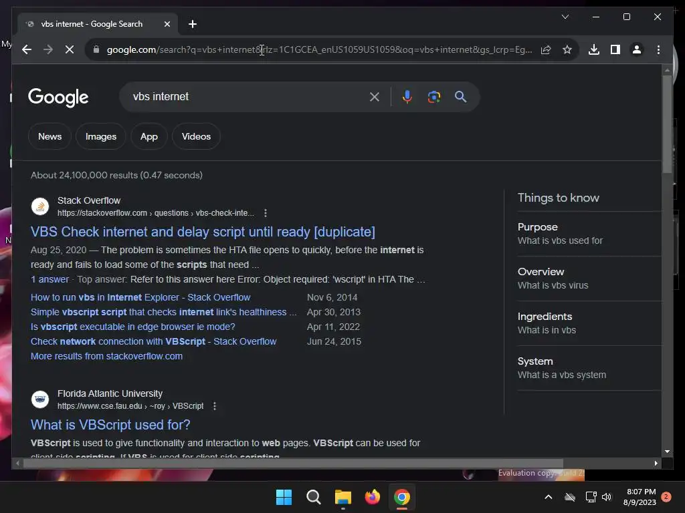Filter results by Images
The image size is (685, 513).
pyautogui.click(x=101, y=136)
